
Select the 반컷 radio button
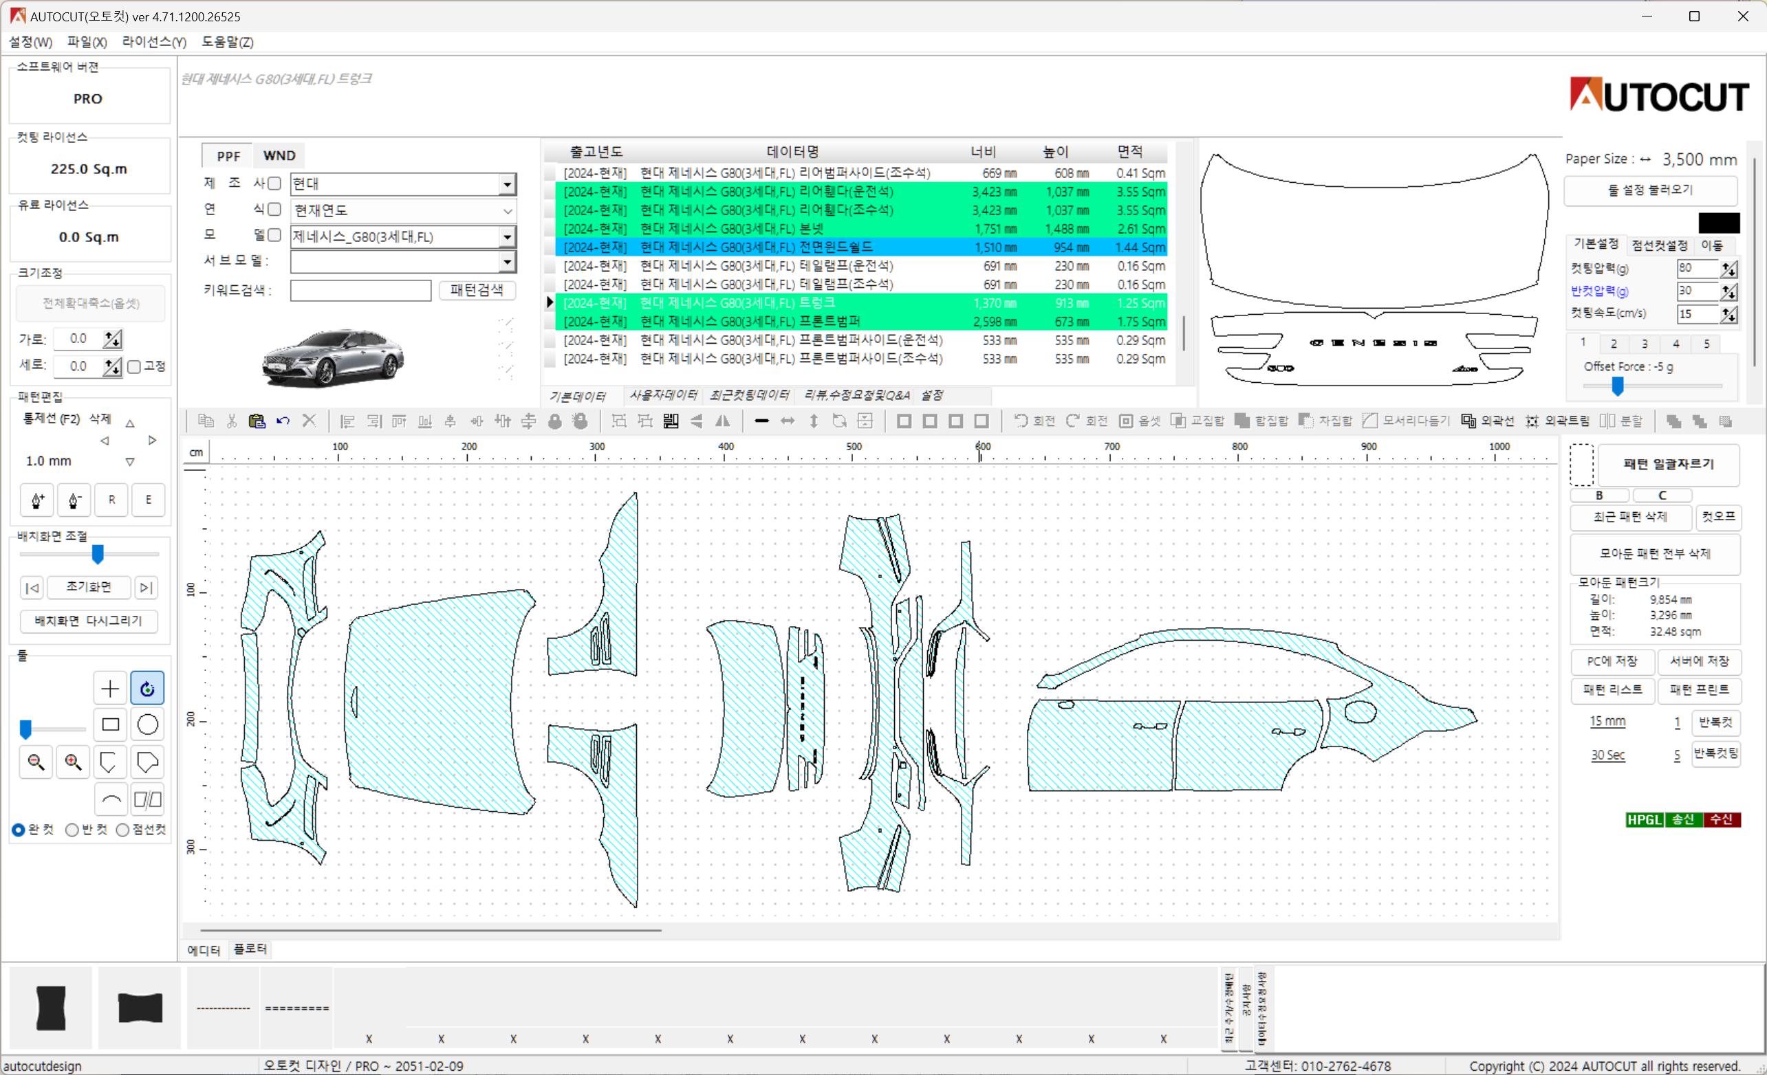coord(72,830)
